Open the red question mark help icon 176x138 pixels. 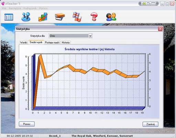(x=94, y=17)
